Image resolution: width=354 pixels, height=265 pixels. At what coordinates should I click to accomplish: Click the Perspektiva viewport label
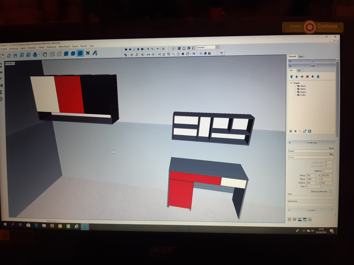click(x=10, y=63)
